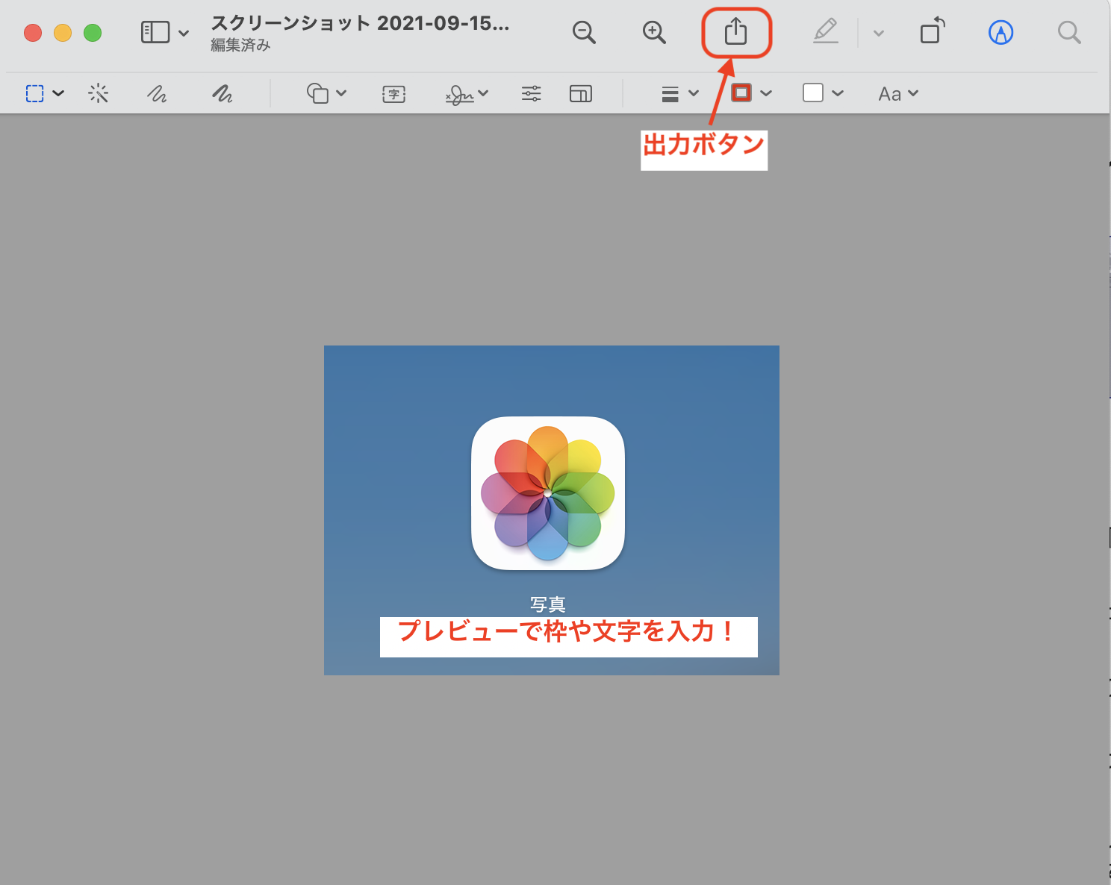The width and height of the screenshot is (1111, 885).
Task: Zoom in with the plus magnifier
Action: point(654,32)
